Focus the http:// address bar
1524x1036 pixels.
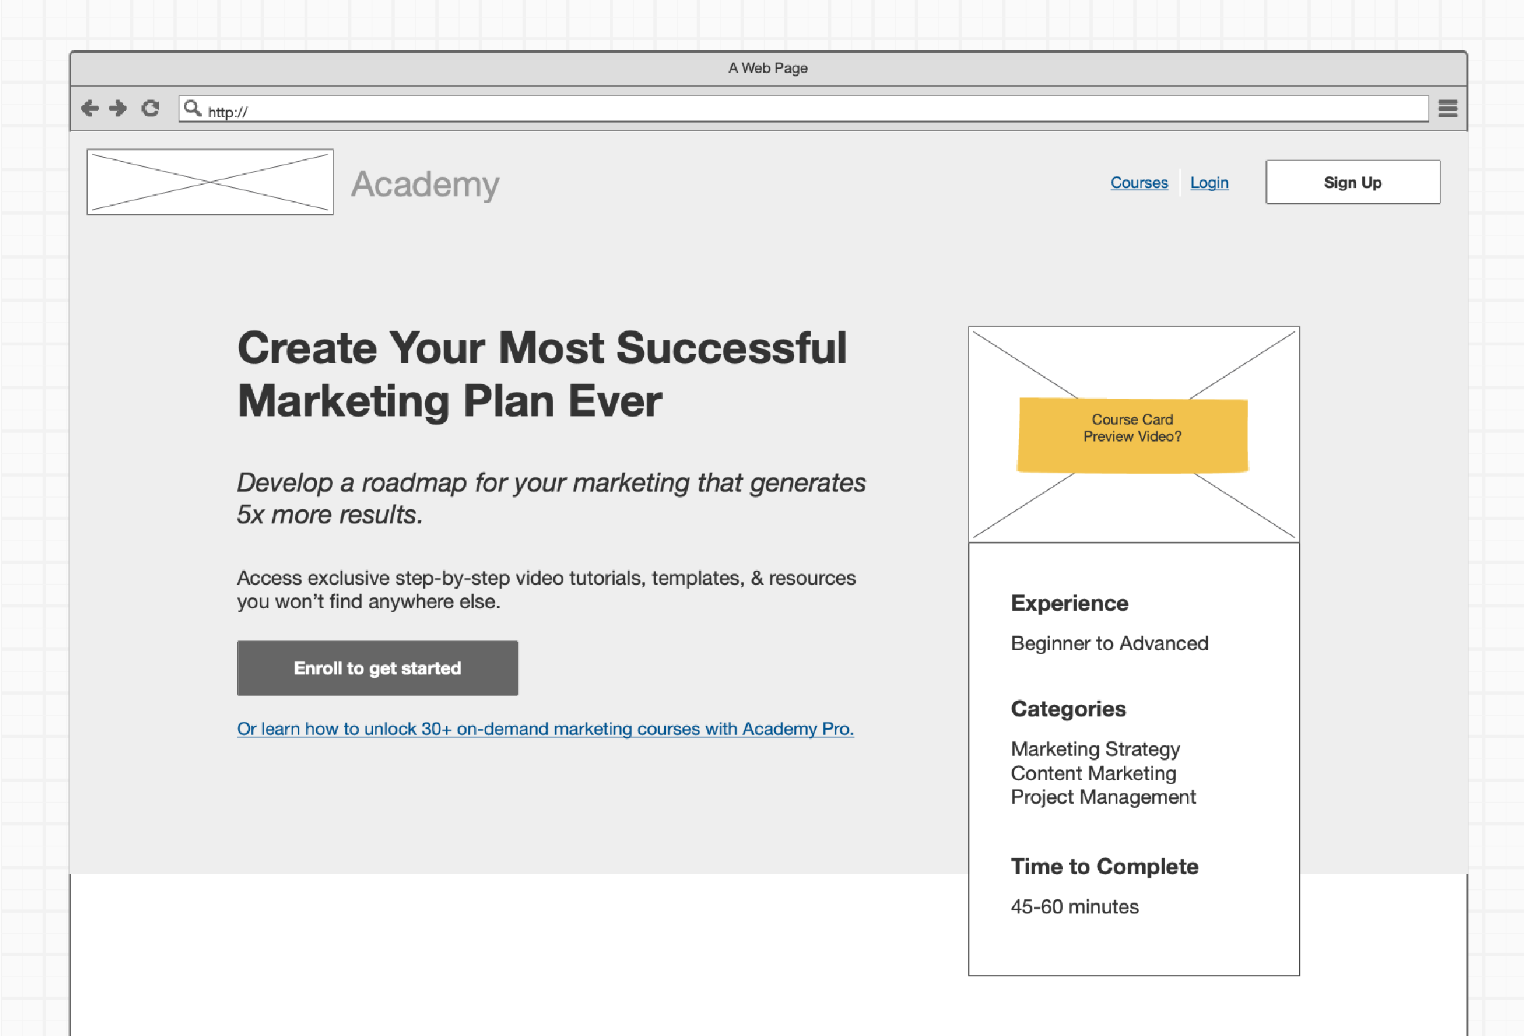tap(804, 109)
